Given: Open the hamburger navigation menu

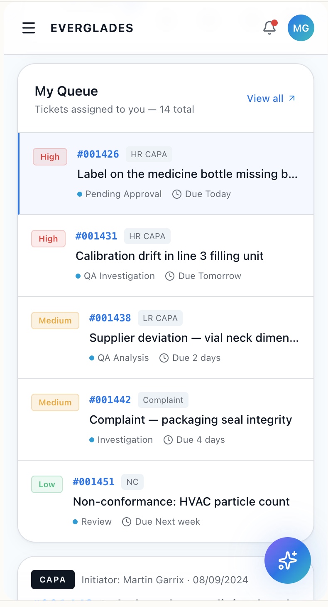Looking at the screenshot, I should point(29,28).
